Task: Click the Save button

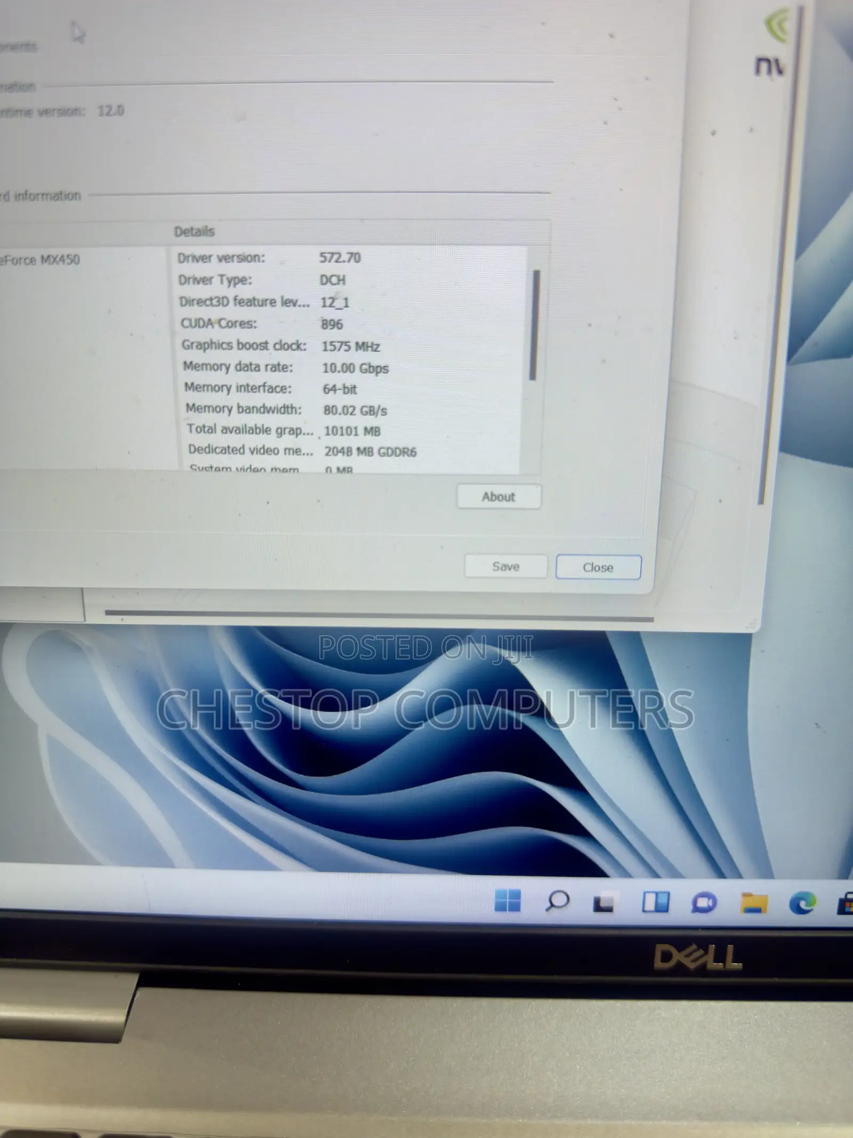Action: point(505,566)
